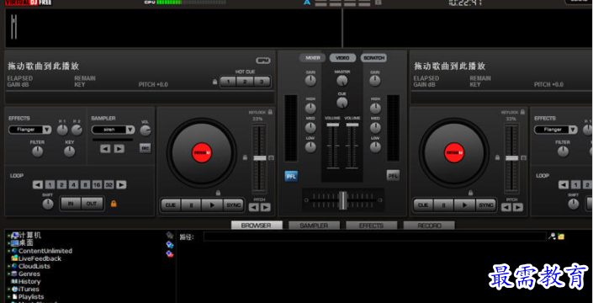This screenshot has width=593, height=303.
Task: Click the left deck pitch slider handle
Action: pyautogui.click(x=259, y=157)
